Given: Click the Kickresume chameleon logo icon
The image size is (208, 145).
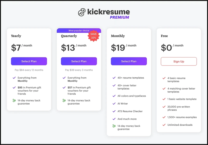Looking at the screenshot, I should [x=82, y=12].
